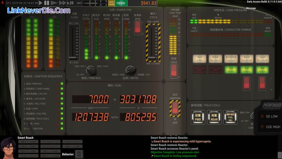The height and width of the screenshot is (159, 282).
Task: Toggle the Auto Pause button
Action: [112, 3]
